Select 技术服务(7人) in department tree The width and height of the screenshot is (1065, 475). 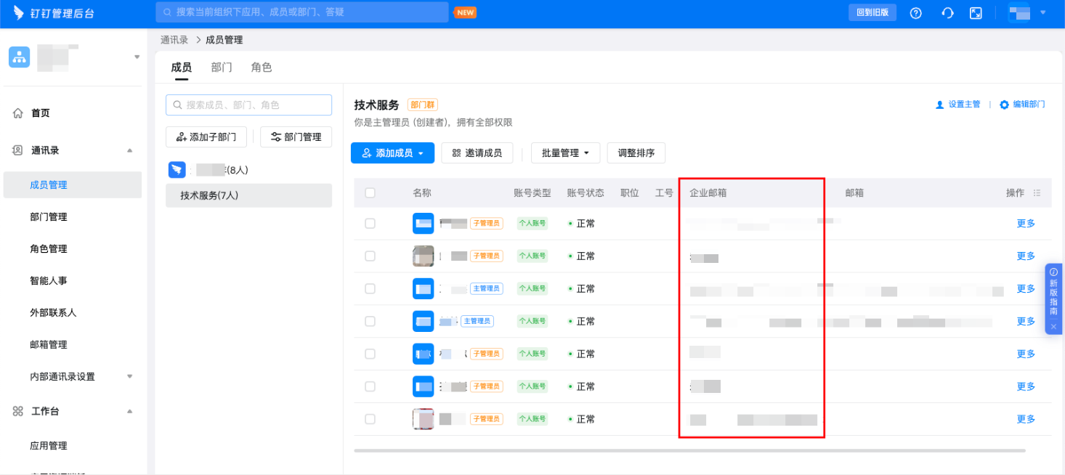(248, 195)
